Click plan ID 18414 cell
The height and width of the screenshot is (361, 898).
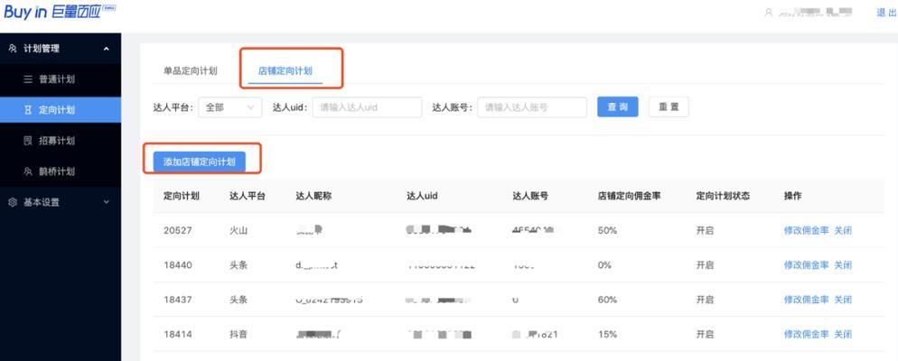[178, 334]
